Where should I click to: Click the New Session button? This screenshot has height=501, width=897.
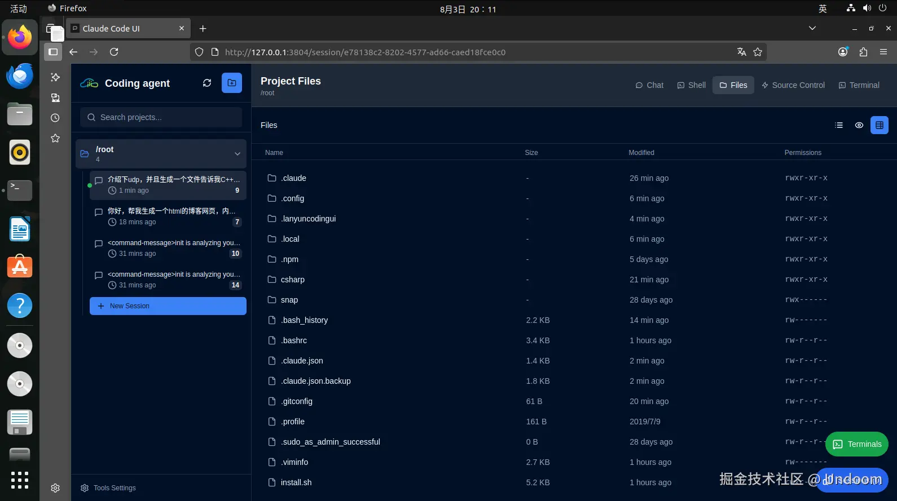pos(168,306)
